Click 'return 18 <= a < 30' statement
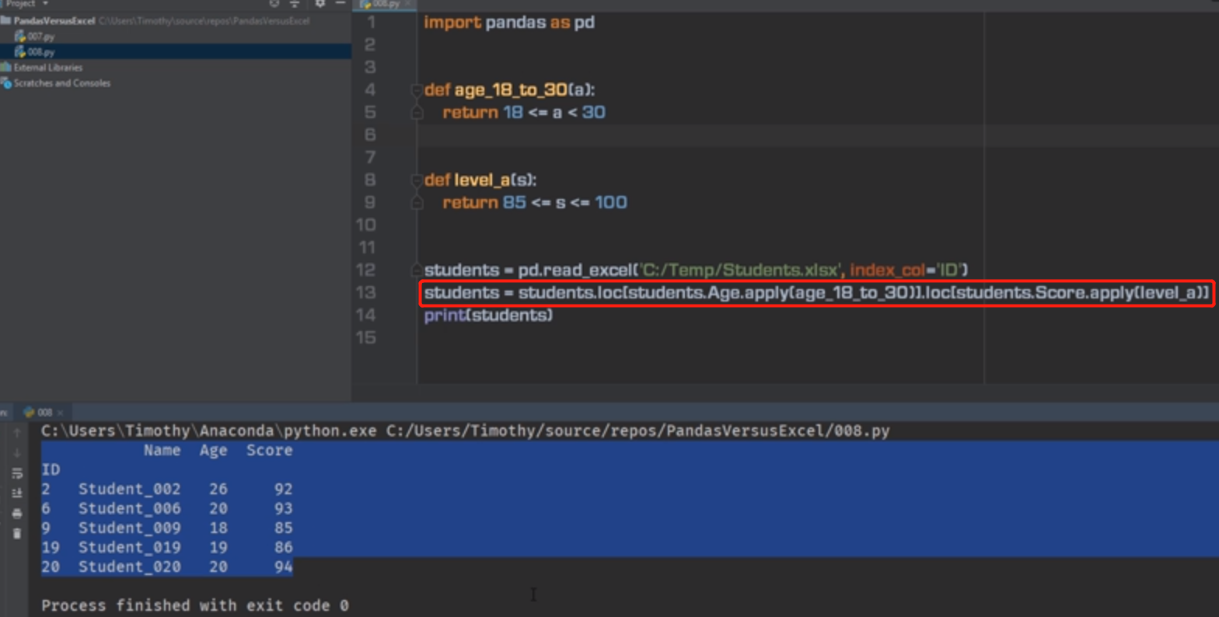This screenshot has width=1219, height=617. [x=524, y=113]
